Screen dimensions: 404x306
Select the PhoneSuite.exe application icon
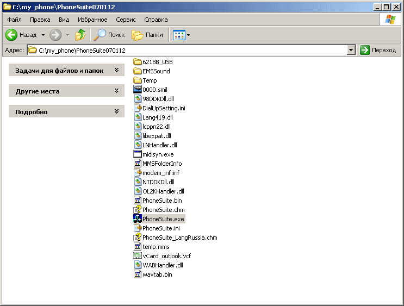click(138, 218)
